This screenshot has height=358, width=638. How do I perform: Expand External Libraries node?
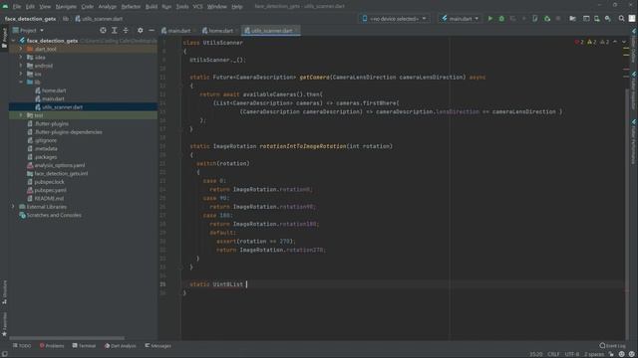(x=13, y=207)
